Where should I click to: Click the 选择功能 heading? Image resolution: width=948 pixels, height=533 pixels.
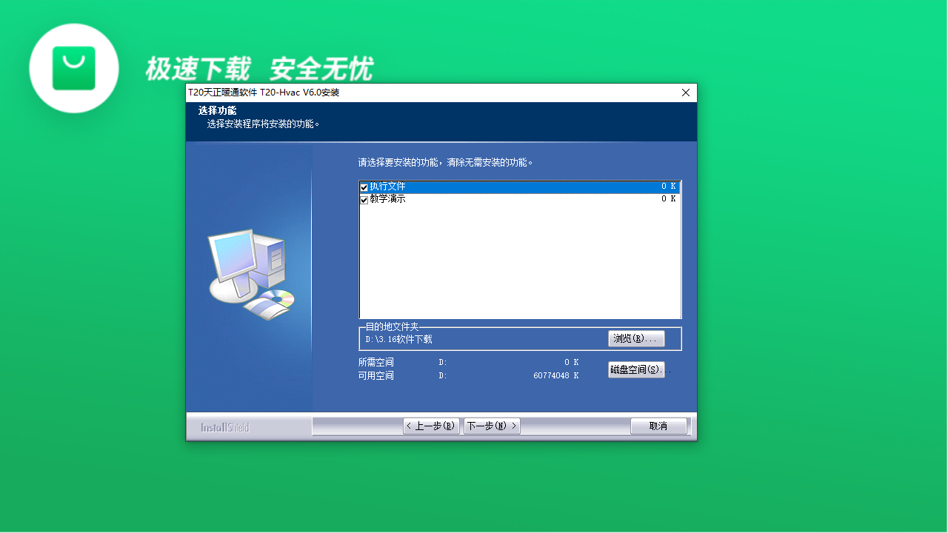point(218,110)
